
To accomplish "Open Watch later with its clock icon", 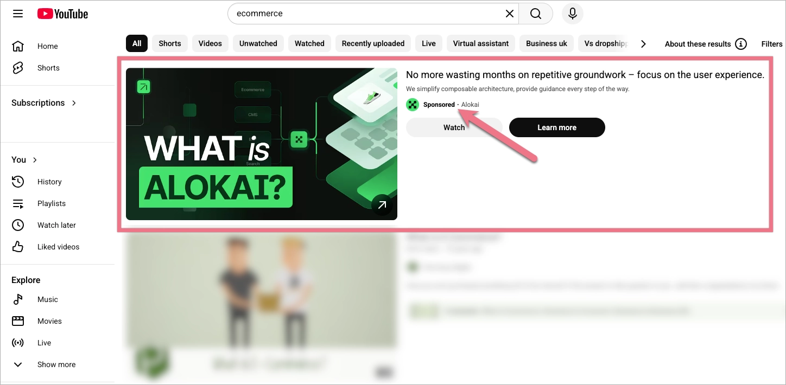I will (18, 224).
